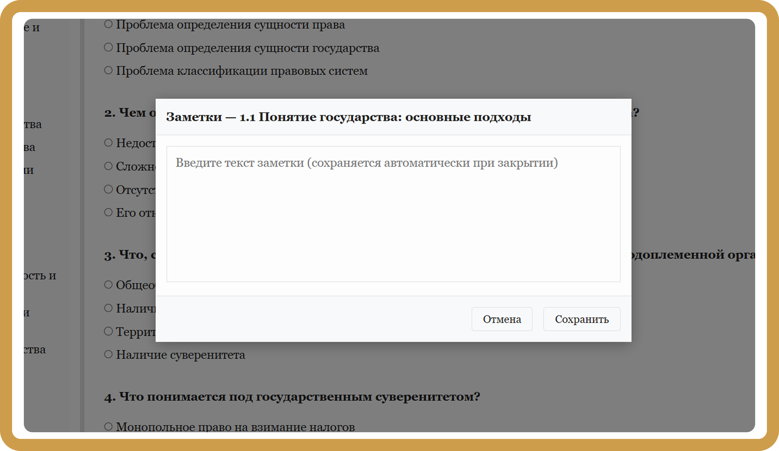The width and height of the screenshot is (779, 451).
Task: Open sidebar item ending with 'ость и'
Action: 40,275
